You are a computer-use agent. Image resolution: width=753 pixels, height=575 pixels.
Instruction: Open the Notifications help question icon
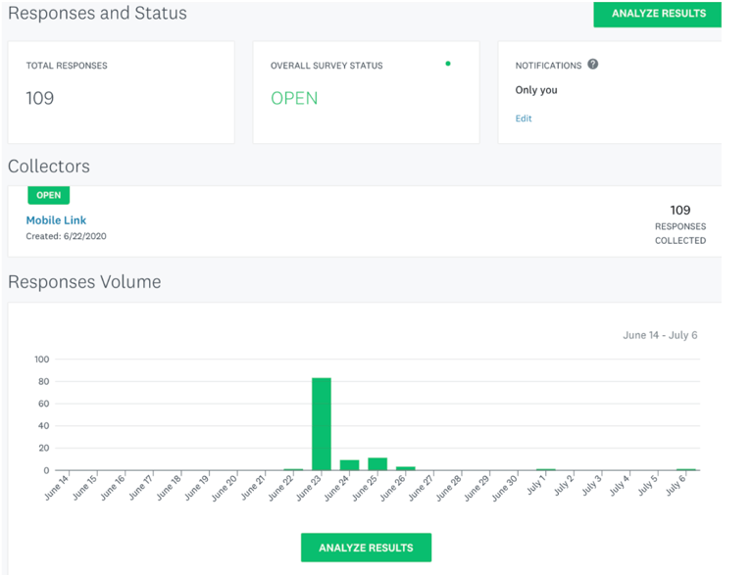coord(593,65)
